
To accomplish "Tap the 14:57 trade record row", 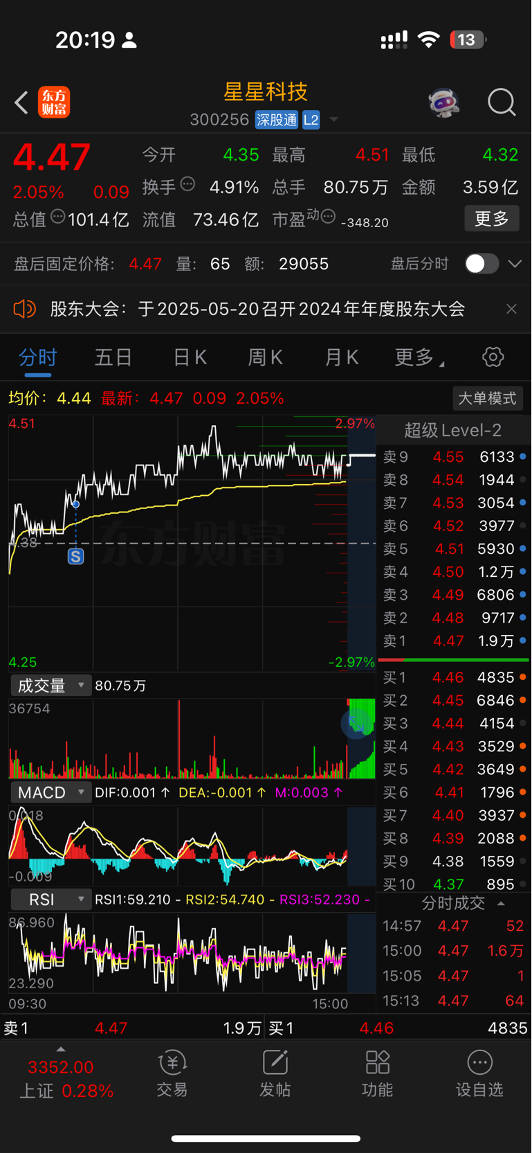I will coord(454,926).
